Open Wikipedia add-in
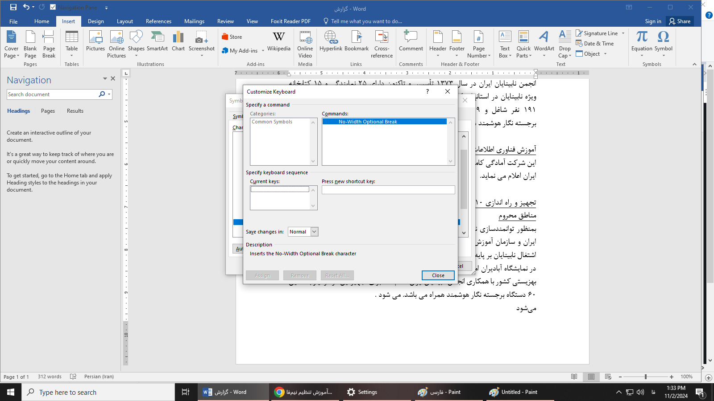714x401 pixels. pos(279,41)
